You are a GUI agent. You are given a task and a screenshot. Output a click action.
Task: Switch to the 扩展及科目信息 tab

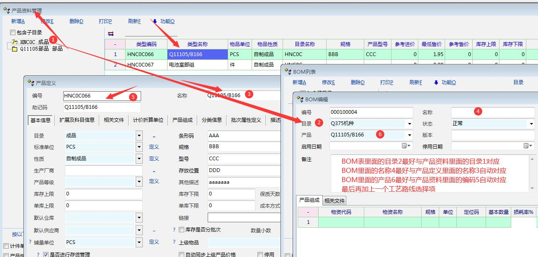77,120
